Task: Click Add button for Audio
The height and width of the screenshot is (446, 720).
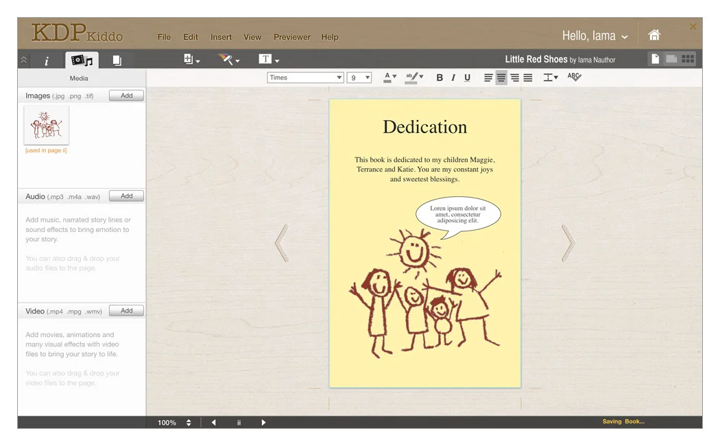Action: pos(126,196)
